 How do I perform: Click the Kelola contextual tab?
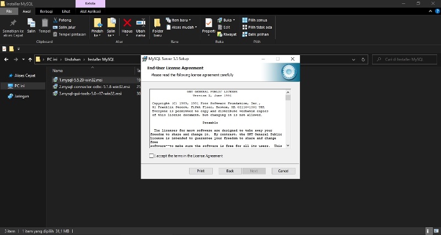(90, 4)
